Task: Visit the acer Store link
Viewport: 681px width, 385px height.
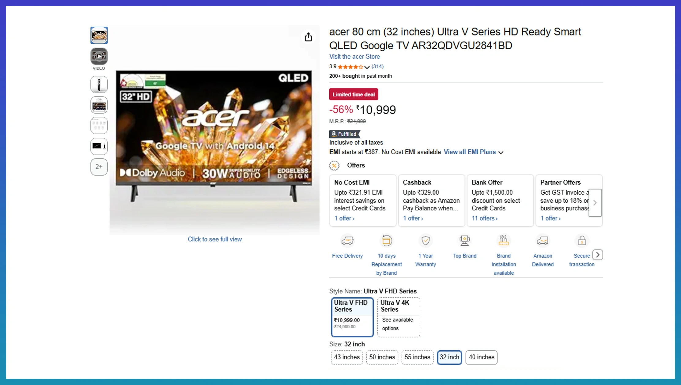Action: (354, 57)
